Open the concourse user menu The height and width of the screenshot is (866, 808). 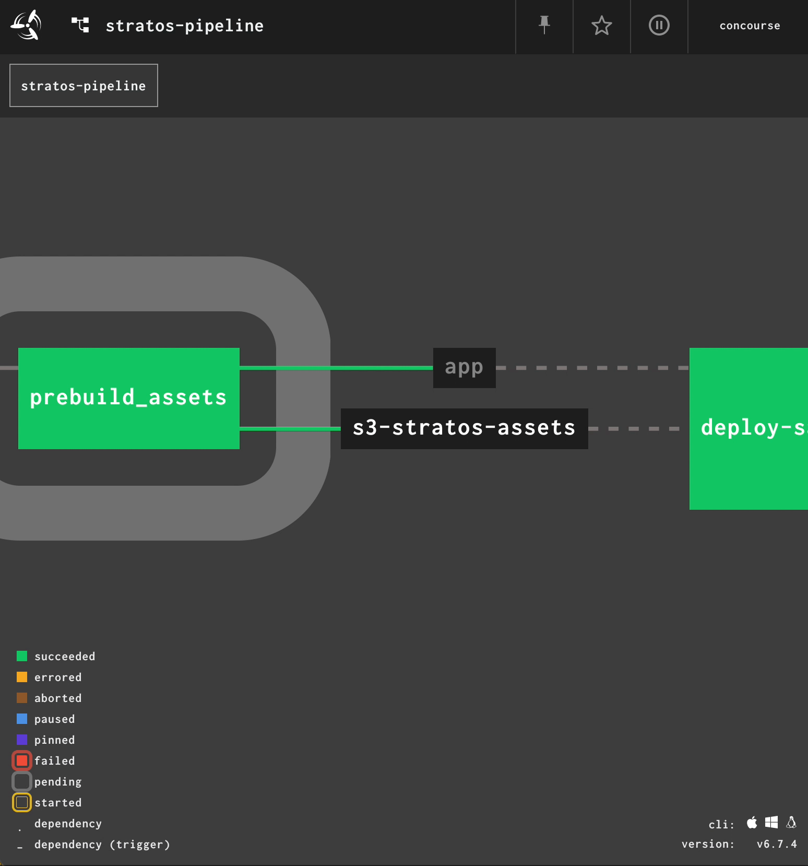pos(750,26)
